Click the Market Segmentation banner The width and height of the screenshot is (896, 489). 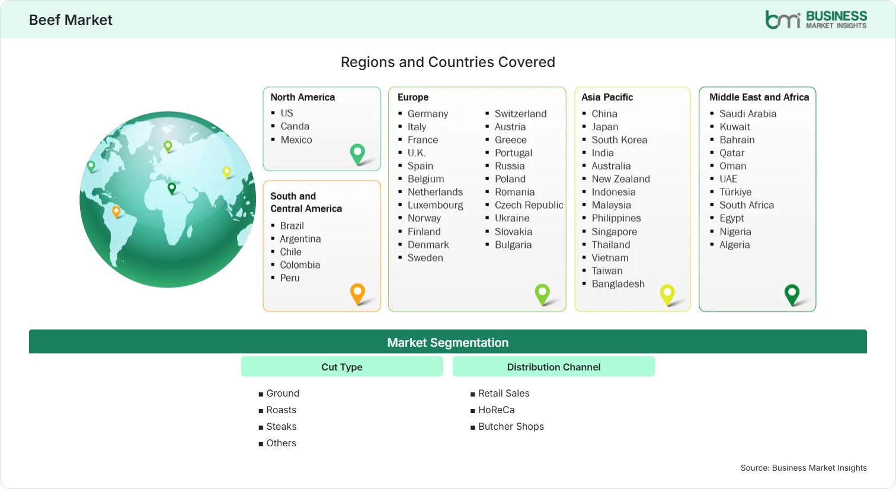coord(448,342)
